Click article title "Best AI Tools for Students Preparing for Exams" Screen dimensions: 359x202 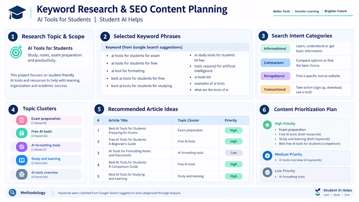(127, 130)
